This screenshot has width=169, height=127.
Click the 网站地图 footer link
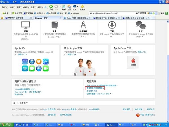click(x=126, y=110)
